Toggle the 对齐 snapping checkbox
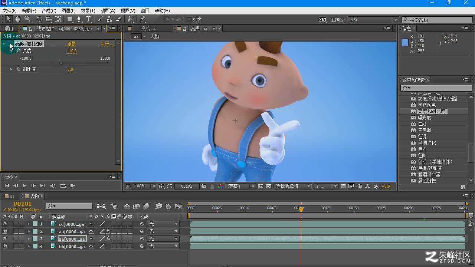The width and height of the screenshot is (475, 267). [x=189, y=20]
